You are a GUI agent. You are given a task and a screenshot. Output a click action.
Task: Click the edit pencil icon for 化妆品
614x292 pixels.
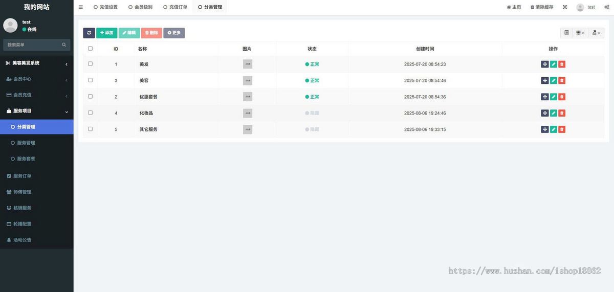click(x=554, y=113)
